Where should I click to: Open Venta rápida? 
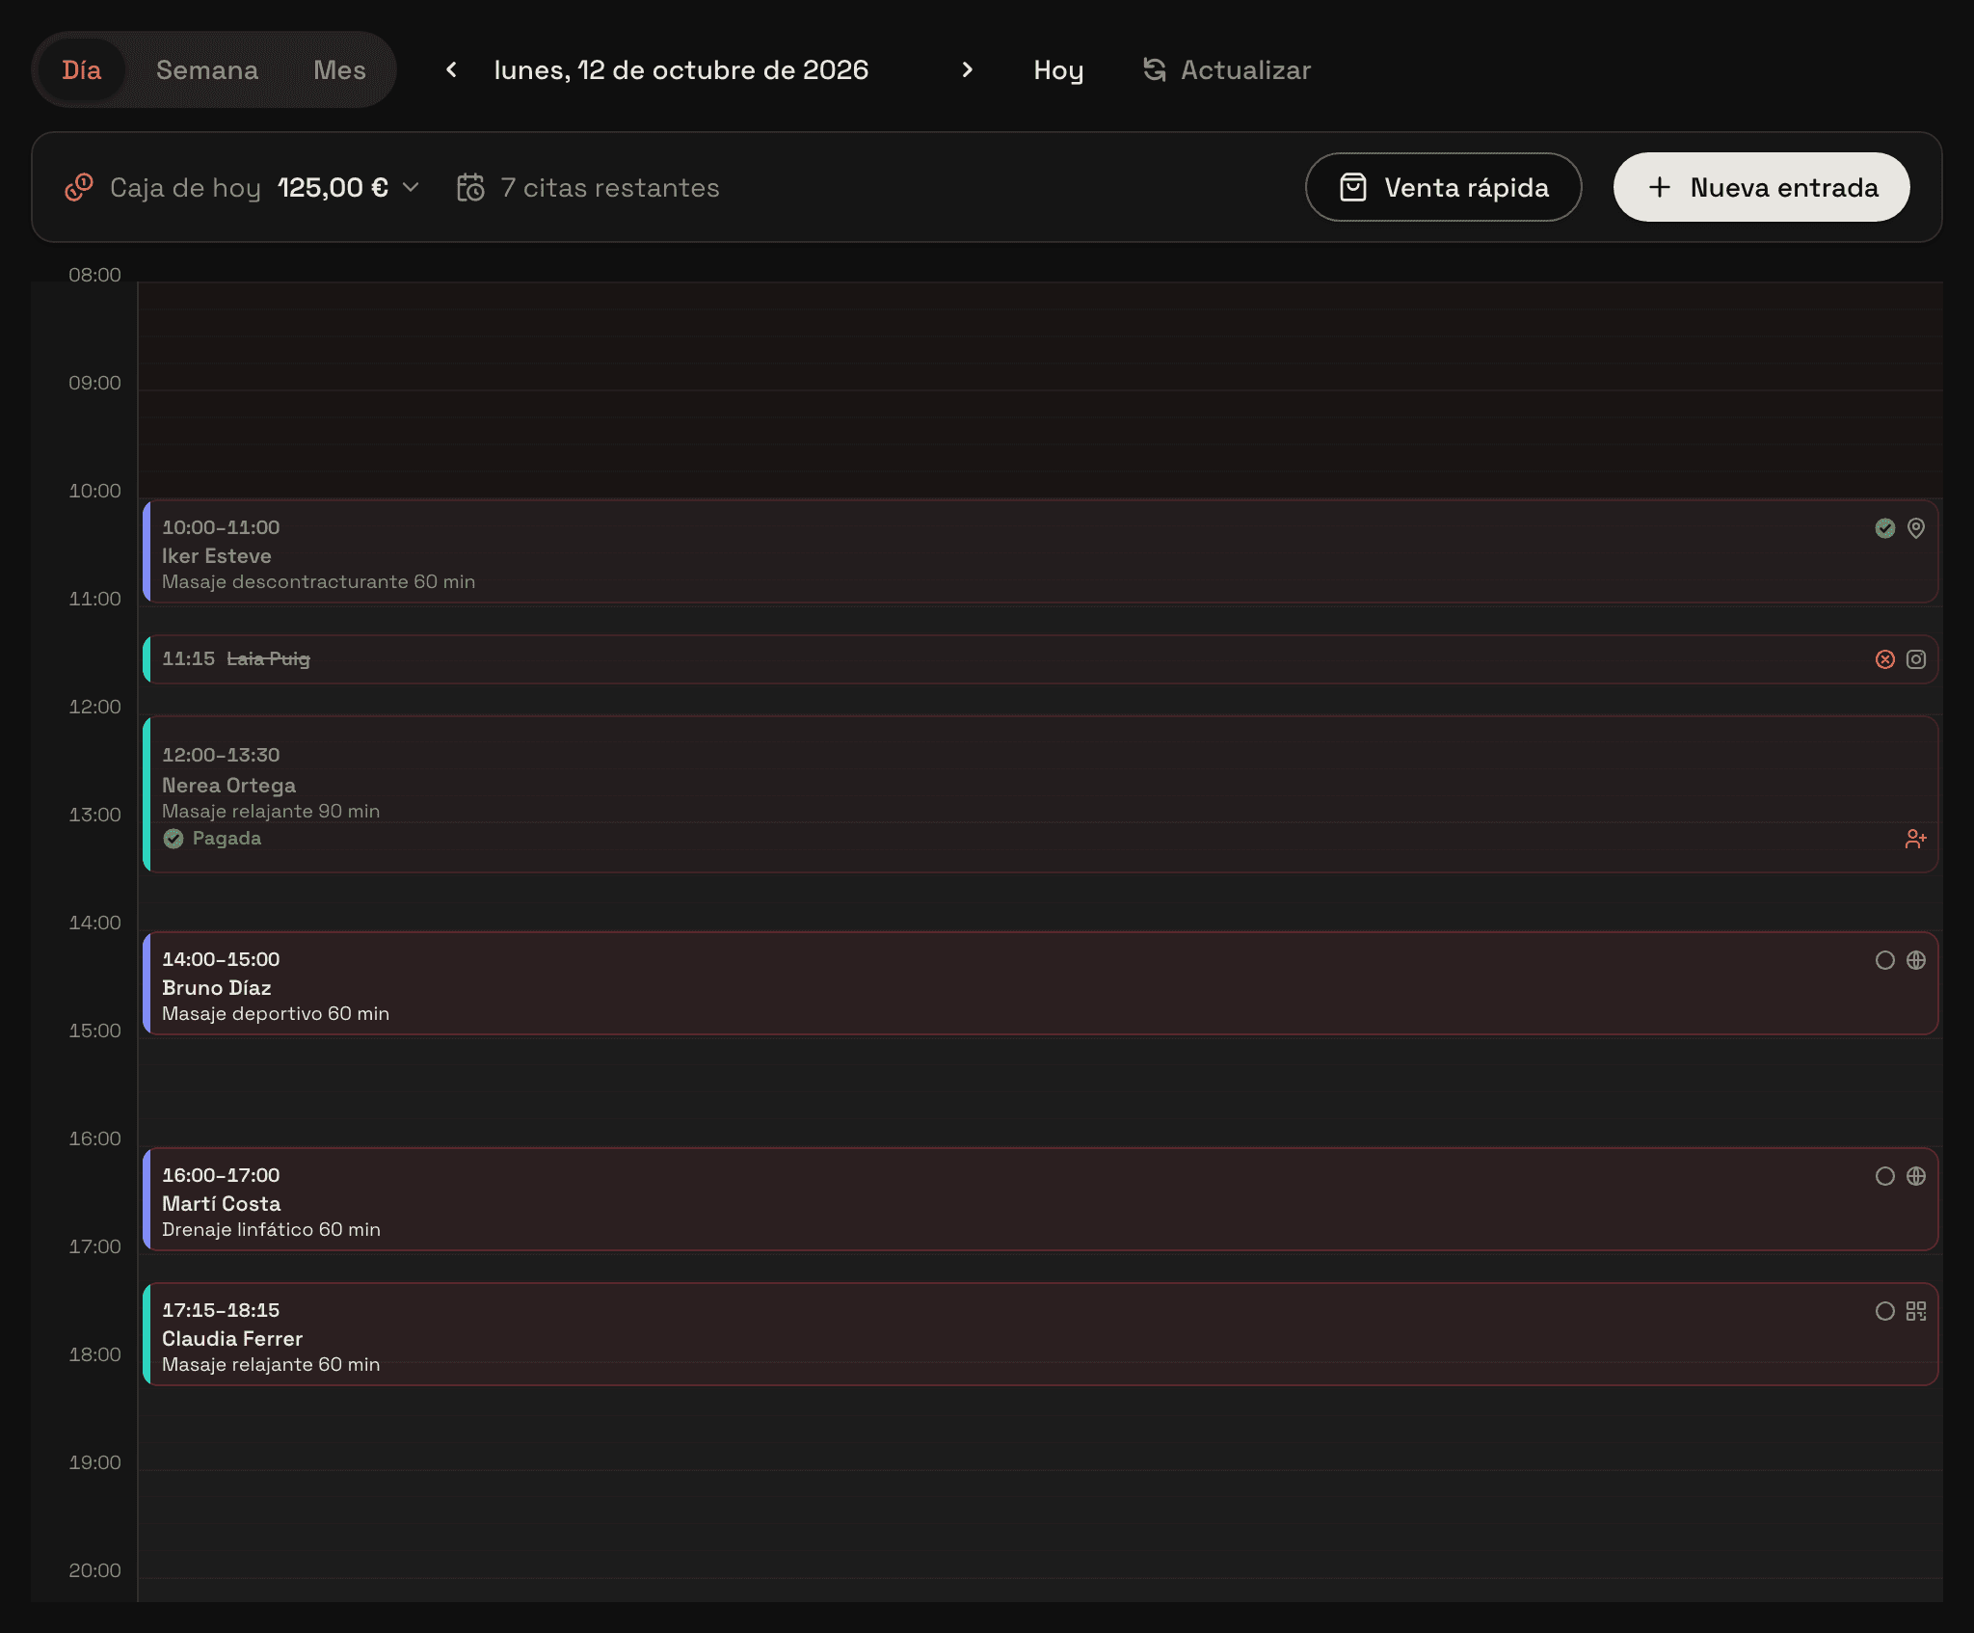[1443, 187]
